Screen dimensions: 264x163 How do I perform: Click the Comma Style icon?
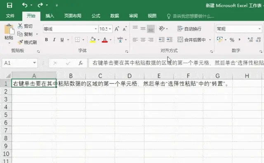(x=239, y=40)
